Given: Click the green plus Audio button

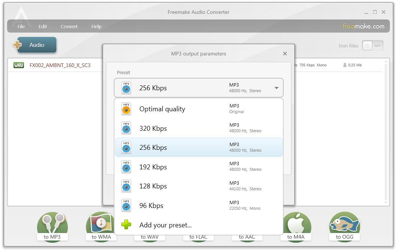Looking at the screenshot, I should (x=35, y=45).
